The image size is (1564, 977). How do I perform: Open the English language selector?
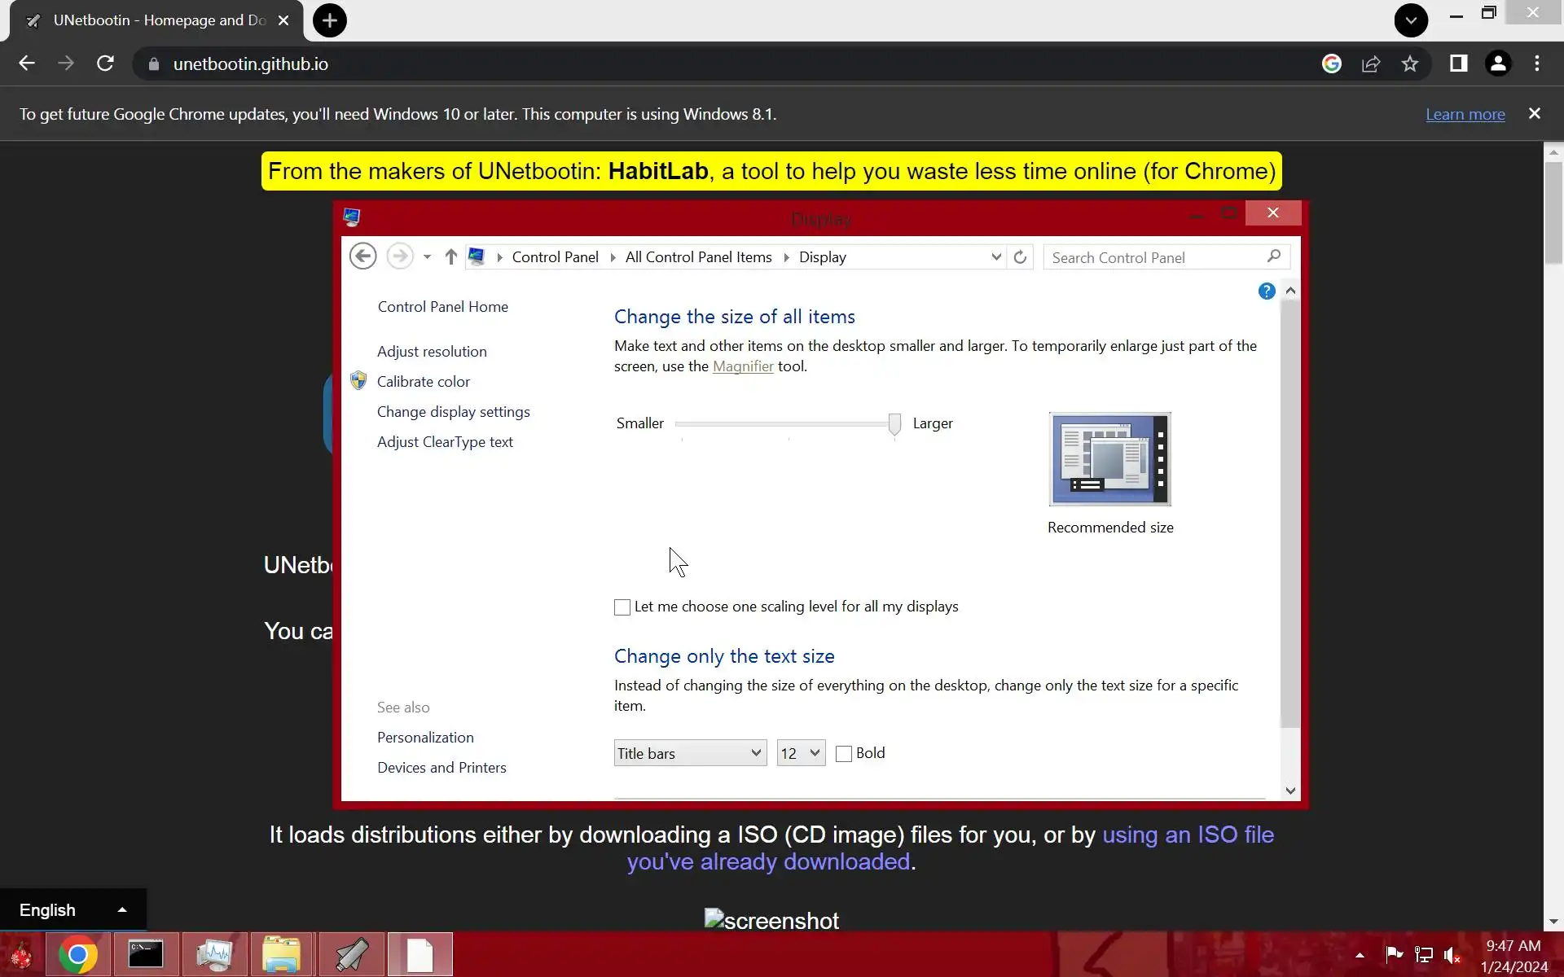(x=72, y=909)
